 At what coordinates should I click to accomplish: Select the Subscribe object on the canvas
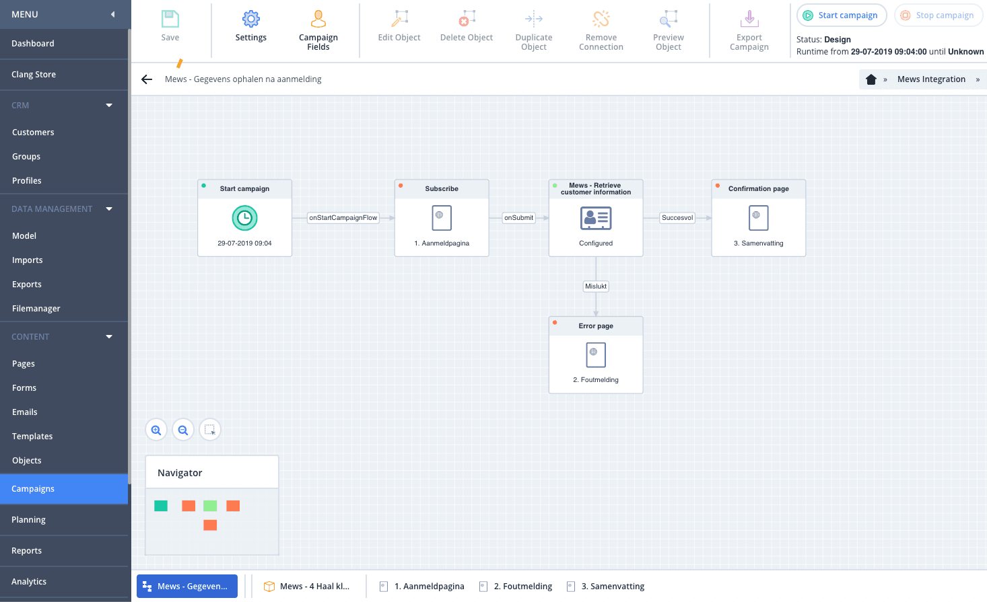(441, 217)
